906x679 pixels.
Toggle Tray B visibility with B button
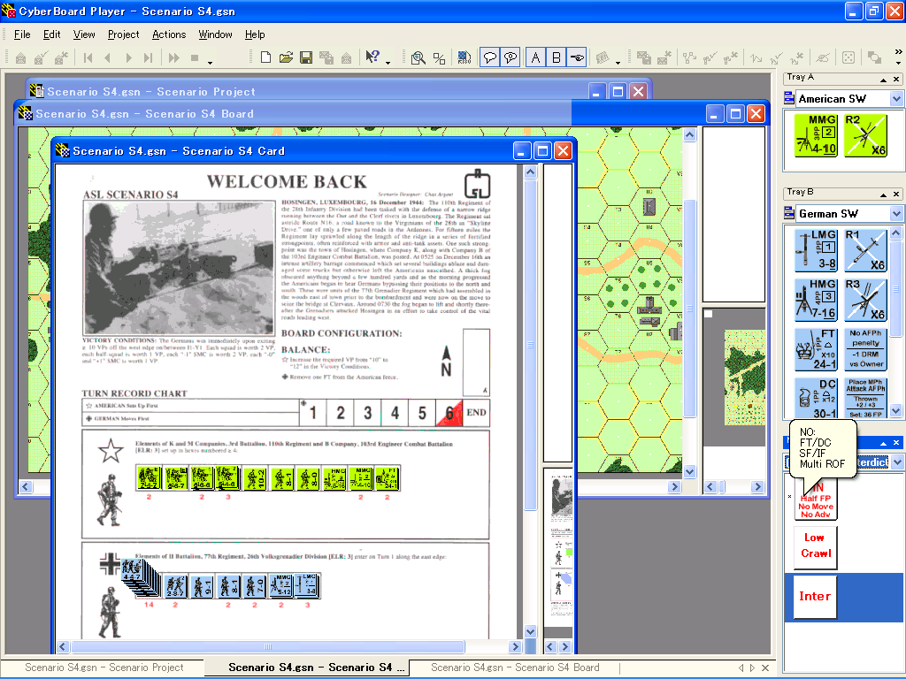(556, 57)
